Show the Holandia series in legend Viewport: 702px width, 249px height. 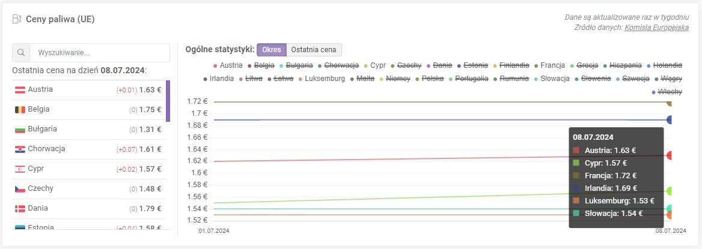click(x=664, y=65)
